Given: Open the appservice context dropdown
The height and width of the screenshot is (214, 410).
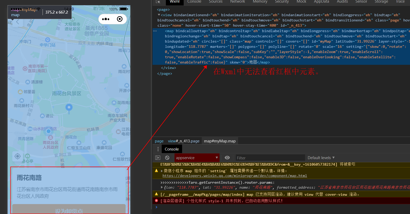Looking at the screenshot, I should (x=197, y=158).
